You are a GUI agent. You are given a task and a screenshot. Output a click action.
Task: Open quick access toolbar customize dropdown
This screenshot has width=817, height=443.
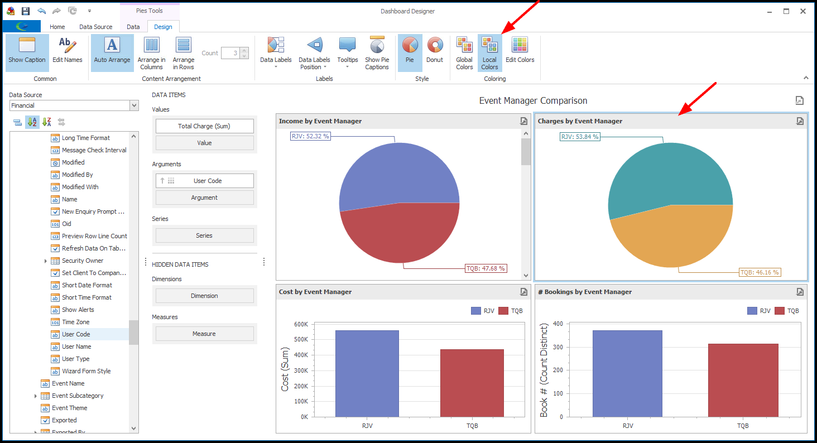(90, 11)
